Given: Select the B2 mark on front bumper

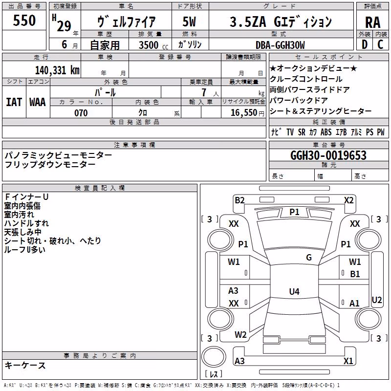Looking at the screenshot, I should click(x=239, y=200).
